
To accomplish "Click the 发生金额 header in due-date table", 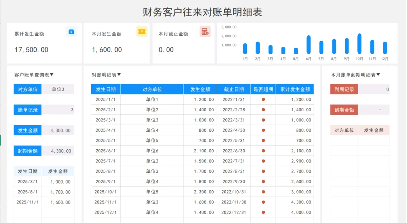I will pyautogui.click(x=374, y=130).
